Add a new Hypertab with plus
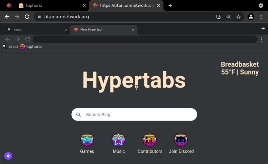 click(263, 28)
